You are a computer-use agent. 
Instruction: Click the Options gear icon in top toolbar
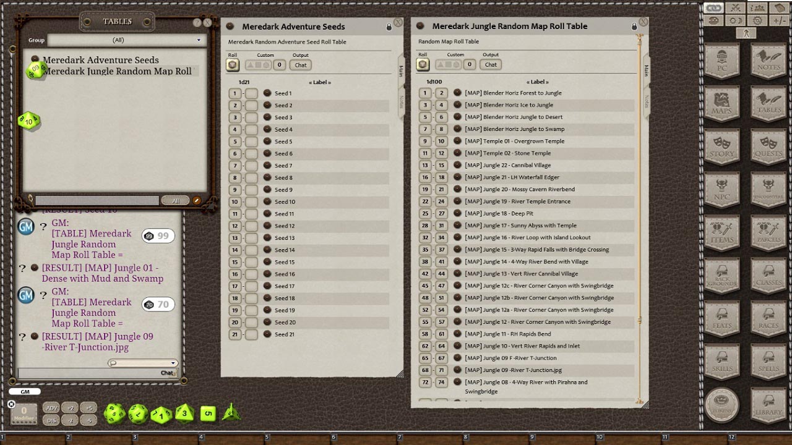756,20
